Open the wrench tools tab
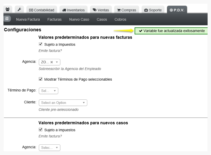 [x=19, y=10]
